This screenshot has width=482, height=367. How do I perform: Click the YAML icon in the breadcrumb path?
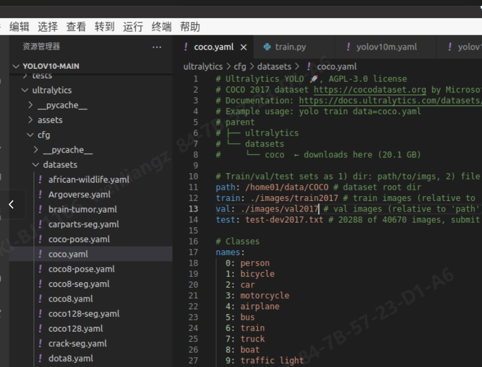coord(309,67)
